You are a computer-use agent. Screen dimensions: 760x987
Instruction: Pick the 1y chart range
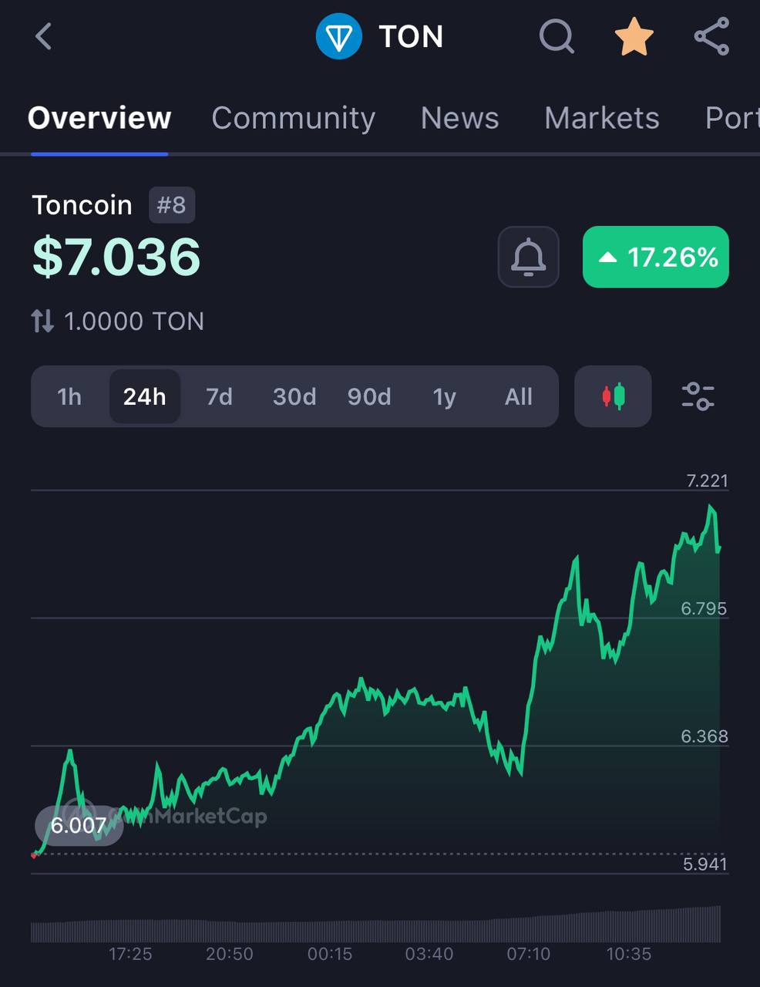tap(444, 396)
